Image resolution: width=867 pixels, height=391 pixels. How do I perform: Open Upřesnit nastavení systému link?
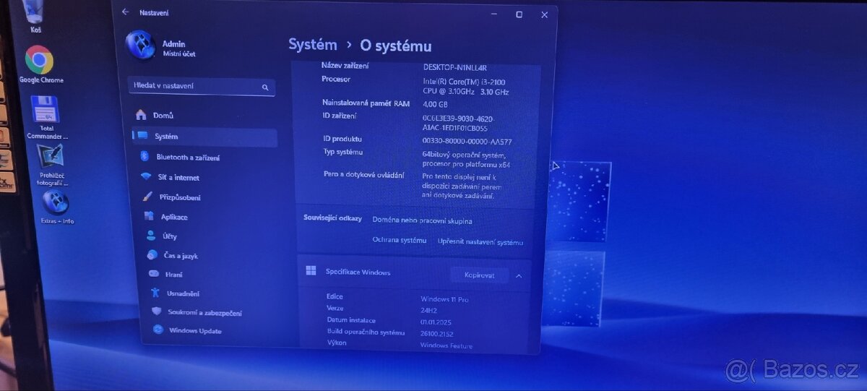coord(480,242)
